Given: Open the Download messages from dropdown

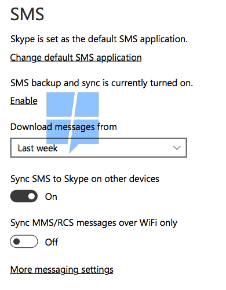Looking at the screenshot, I should pyautogui.click(x=99, y=148).
